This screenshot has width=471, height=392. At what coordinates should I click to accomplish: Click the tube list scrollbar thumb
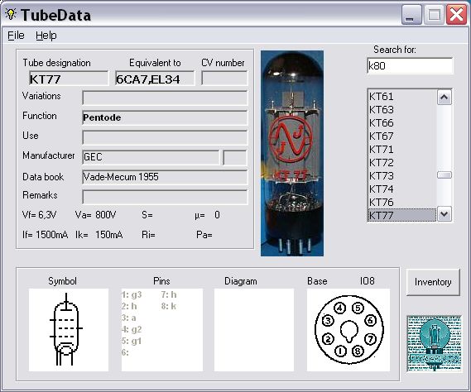[445, 175]
